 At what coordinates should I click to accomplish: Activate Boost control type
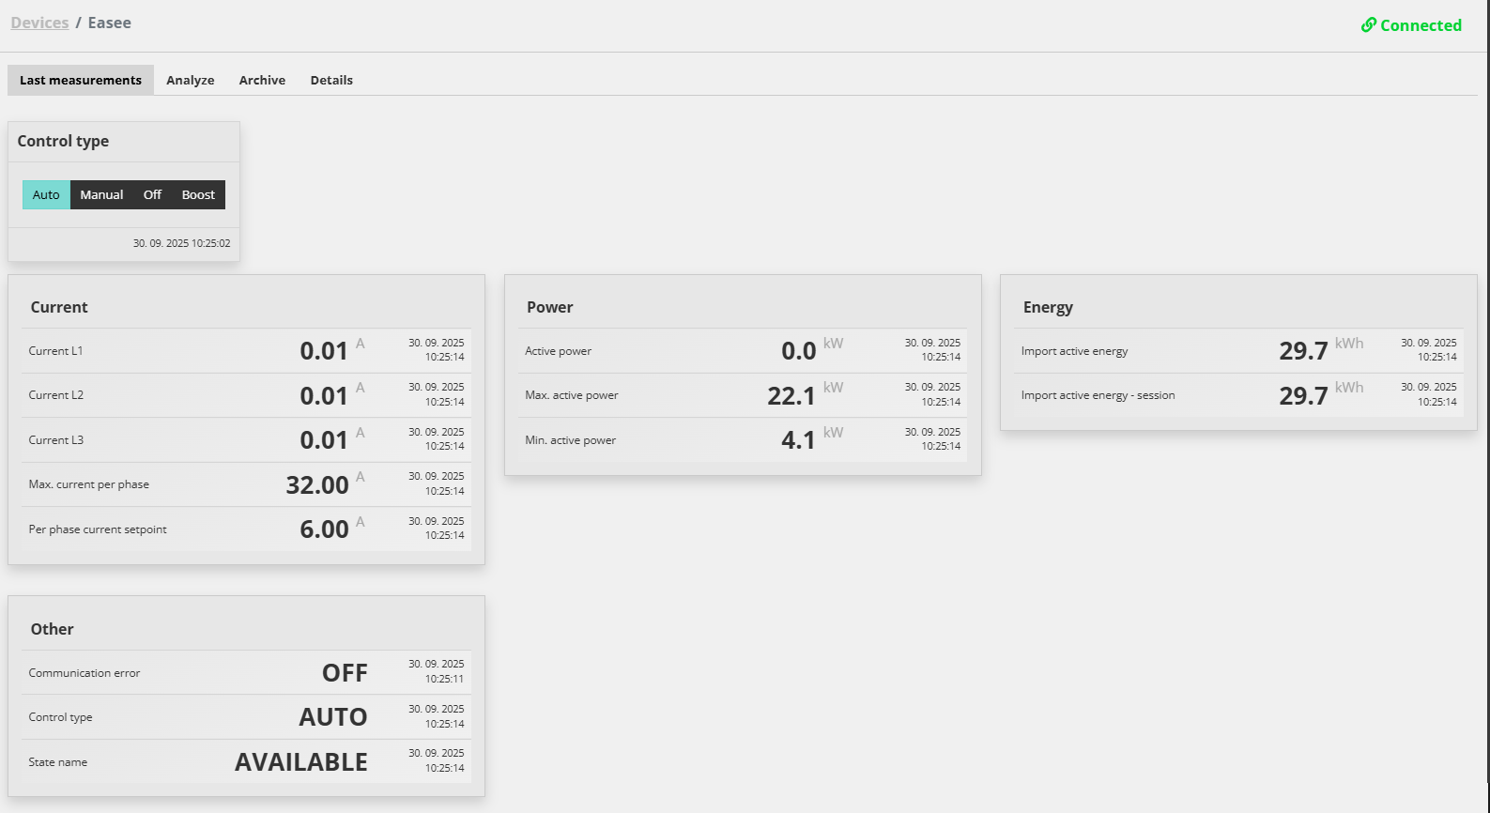pyautogui.click(x=198, y=194)
